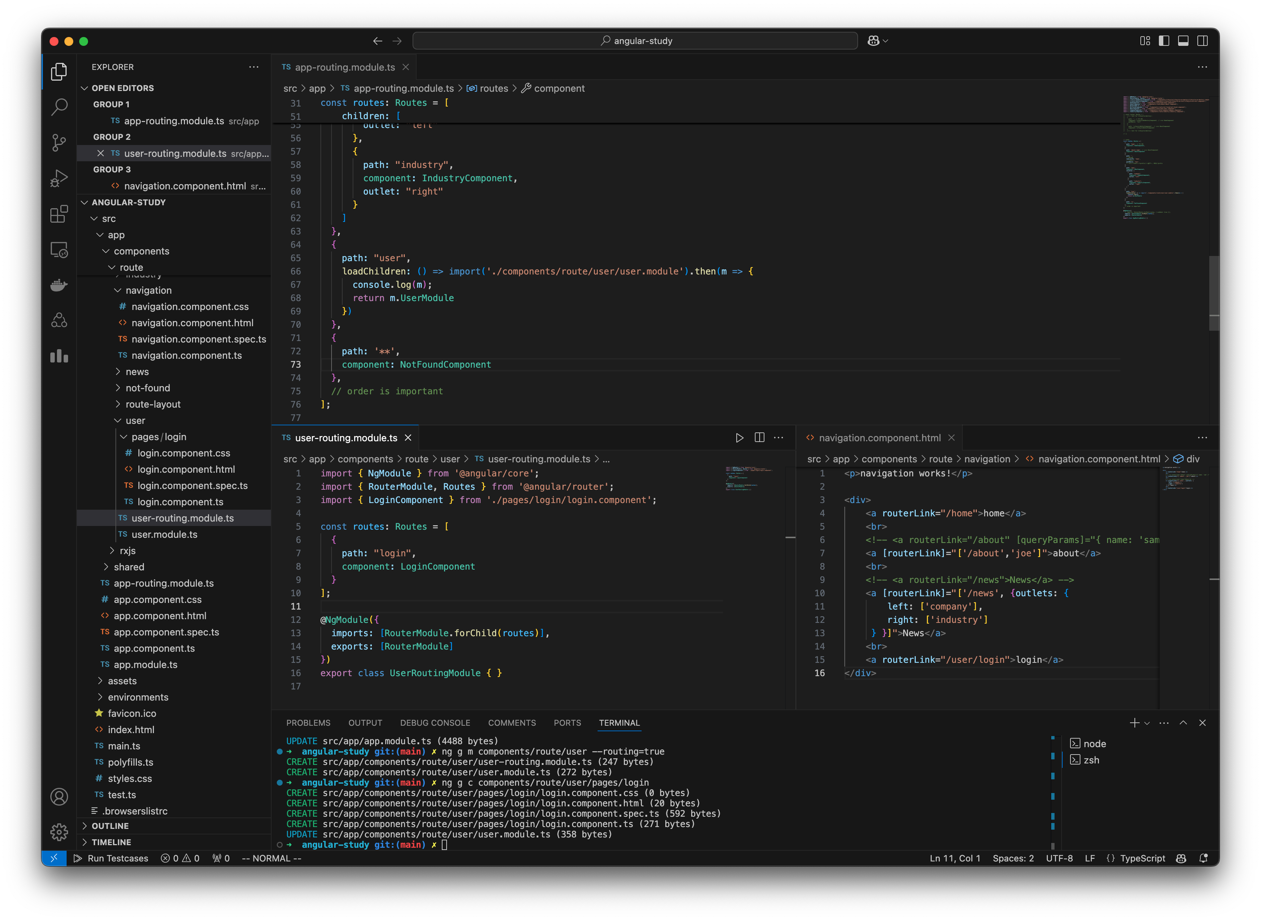This screenshot has width=1261, height=921.
Task: Click the angular-study command center bar
Action: coord(635,40)
